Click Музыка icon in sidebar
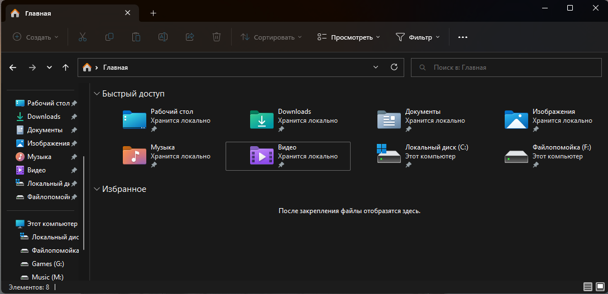This screenshot has height=294, width=608. pyautogui.click(x=20, y=157)
